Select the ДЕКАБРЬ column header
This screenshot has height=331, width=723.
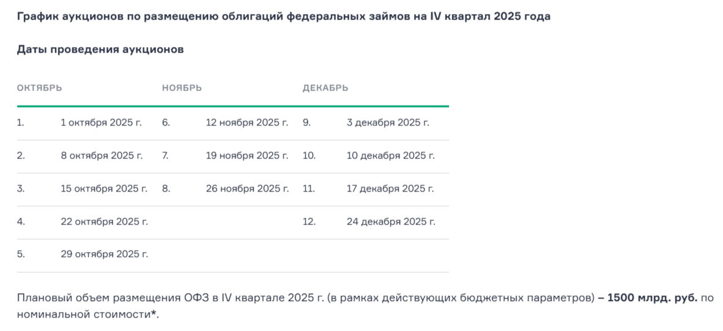point(325,87)
